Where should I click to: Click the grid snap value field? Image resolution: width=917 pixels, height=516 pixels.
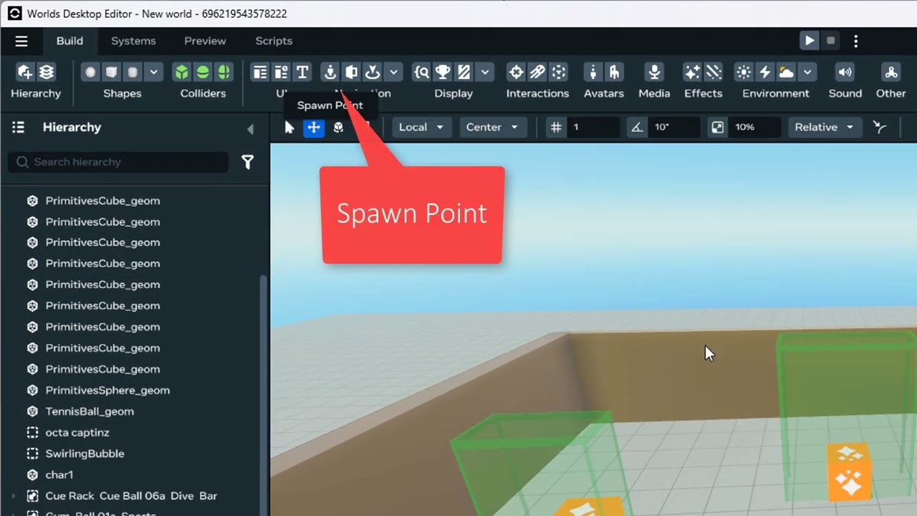coord(595,128)
